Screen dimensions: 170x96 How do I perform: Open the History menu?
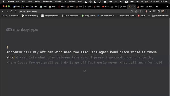(x=37, y=2)
